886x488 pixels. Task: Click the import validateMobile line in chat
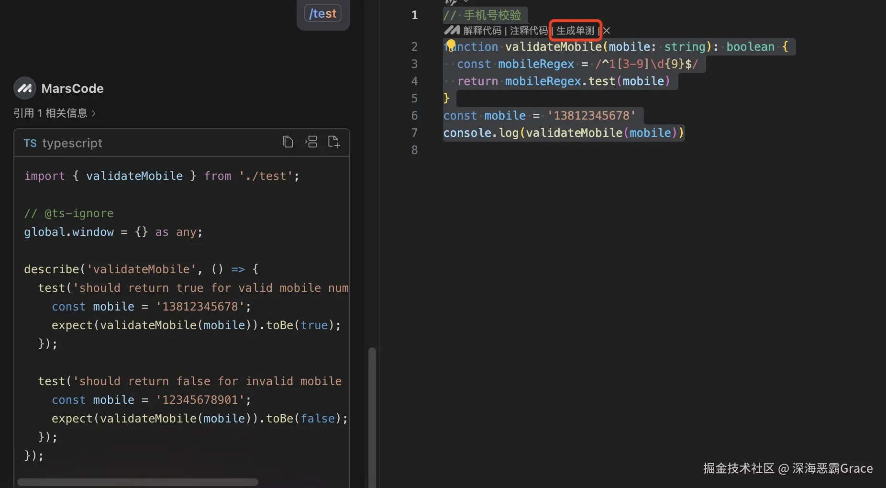tap(162, 176)
